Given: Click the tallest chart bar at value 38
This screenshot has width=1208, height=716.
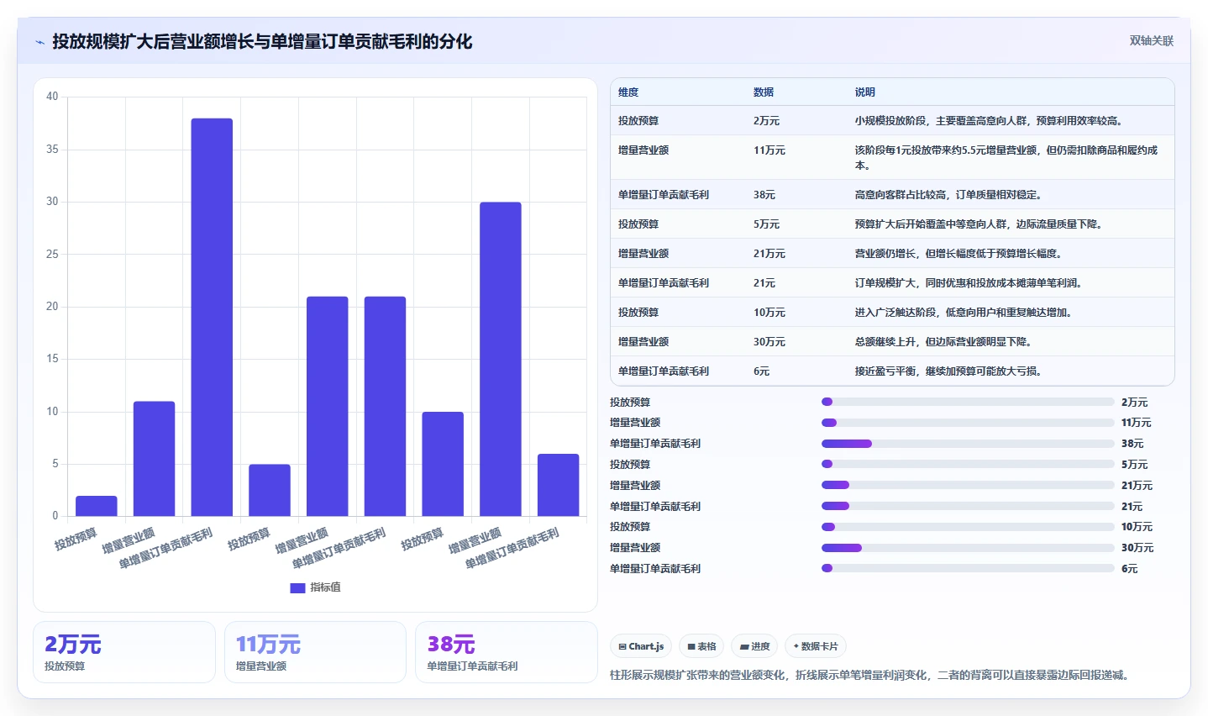Looking at the screenshot, I should (212, 317).
